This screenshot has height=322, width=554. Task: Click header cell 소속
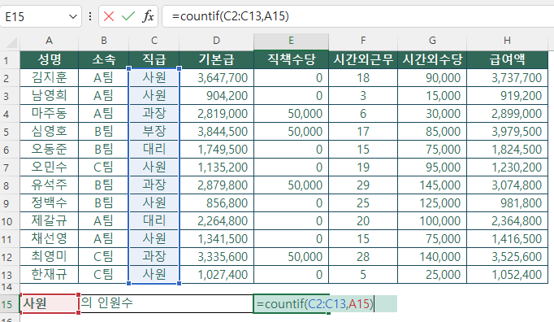pyautogui.click(x=103, y=60)
